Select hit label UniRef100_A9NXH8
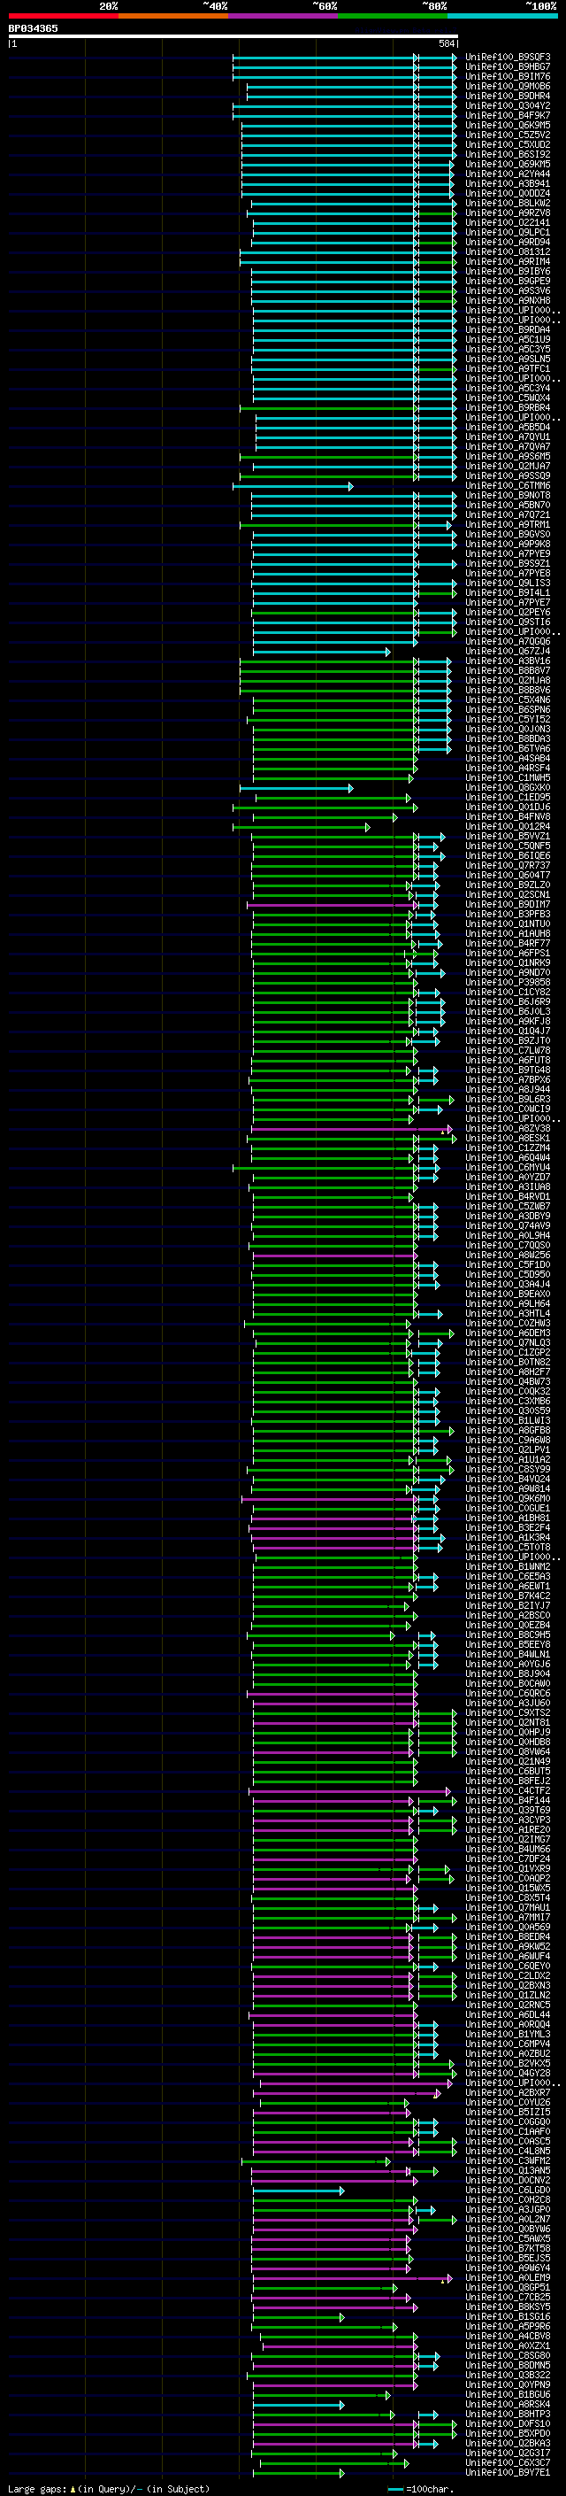Image resolution: width=566 pixels, height=2496 pixels. (x=508, y=300)
